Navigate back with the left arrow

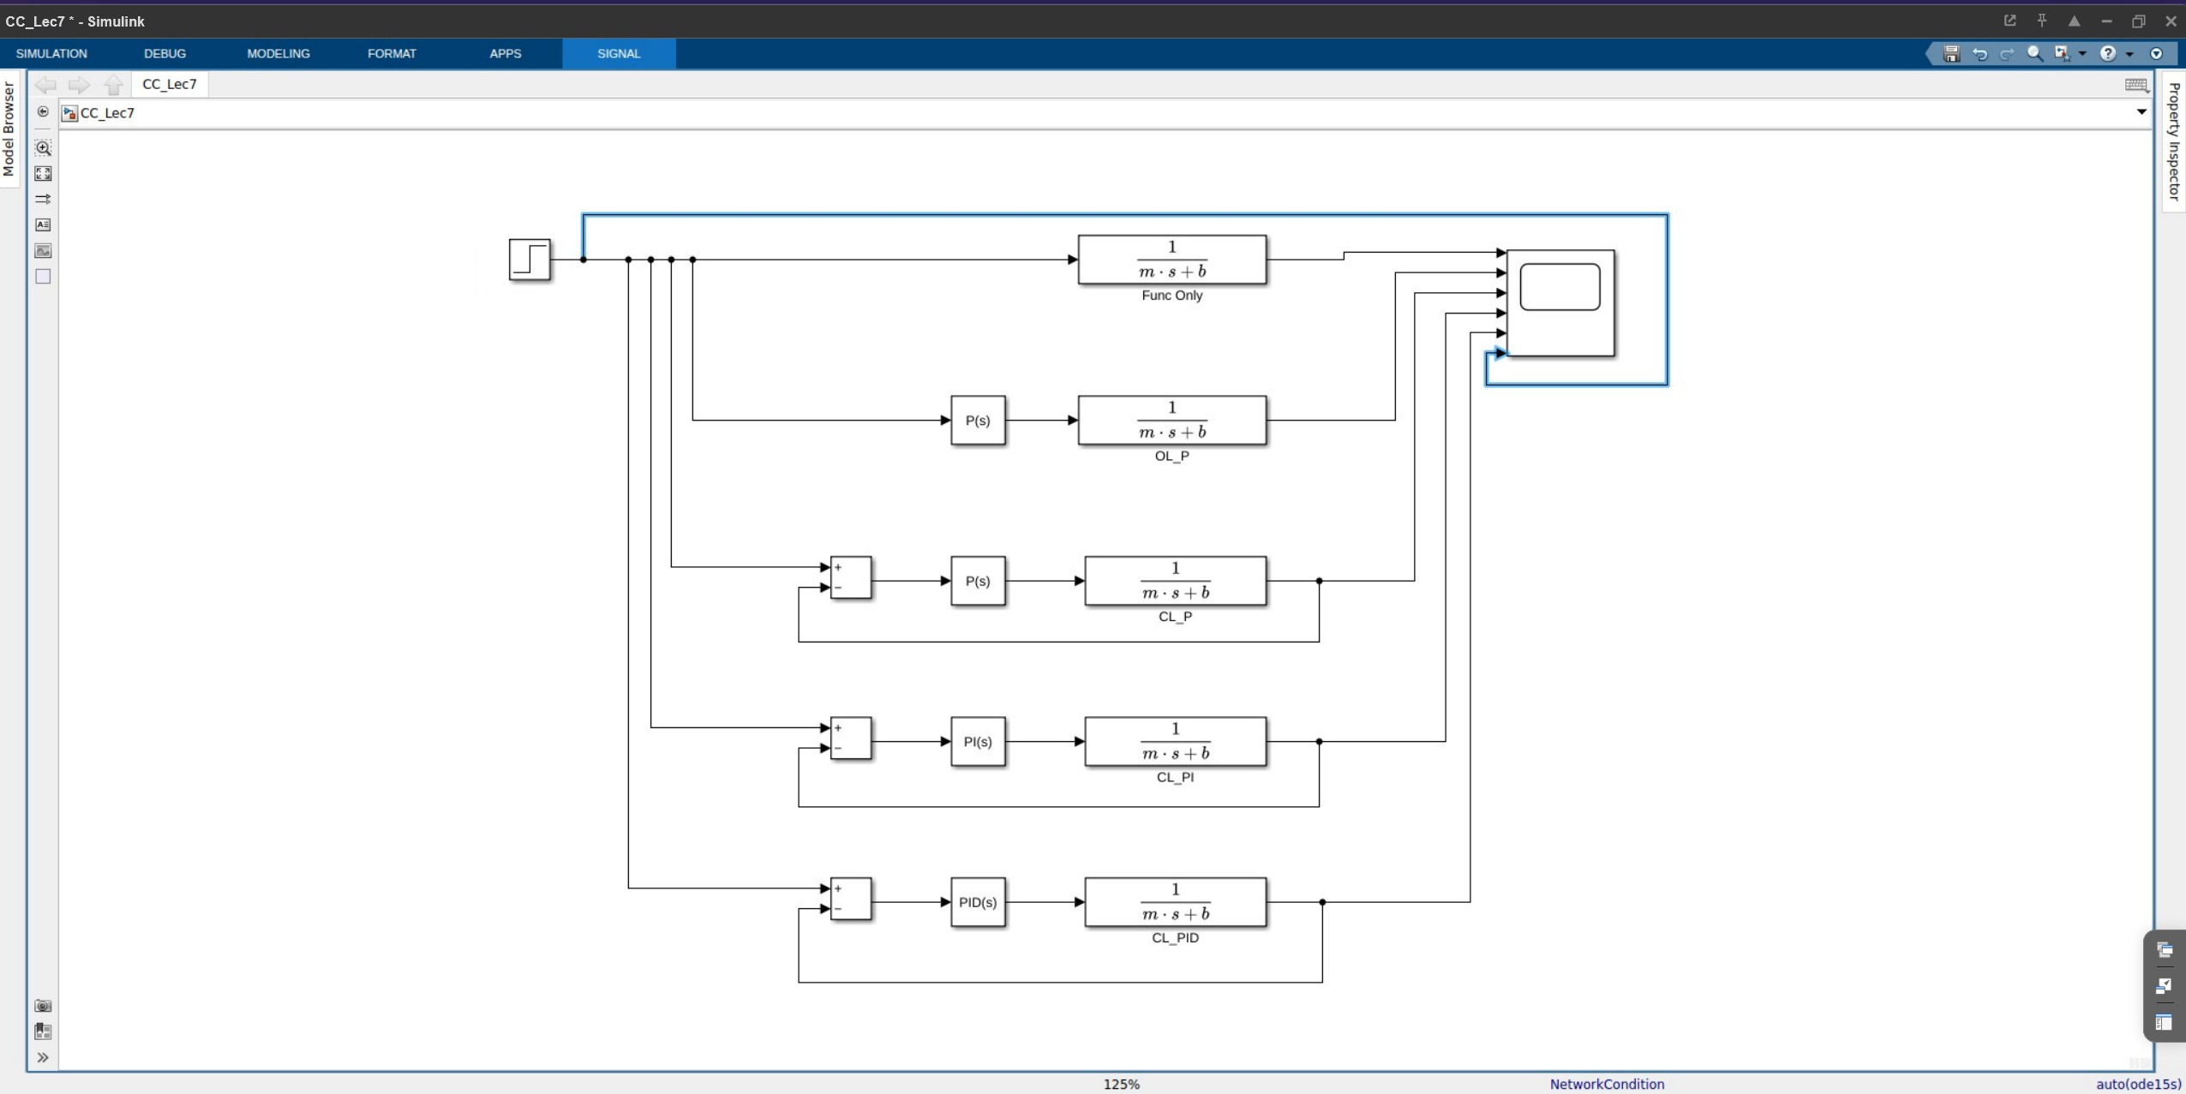tap(45, 84)
